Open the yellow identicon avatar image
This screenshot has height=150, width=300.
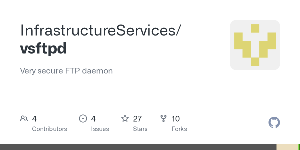click(255, 45)
